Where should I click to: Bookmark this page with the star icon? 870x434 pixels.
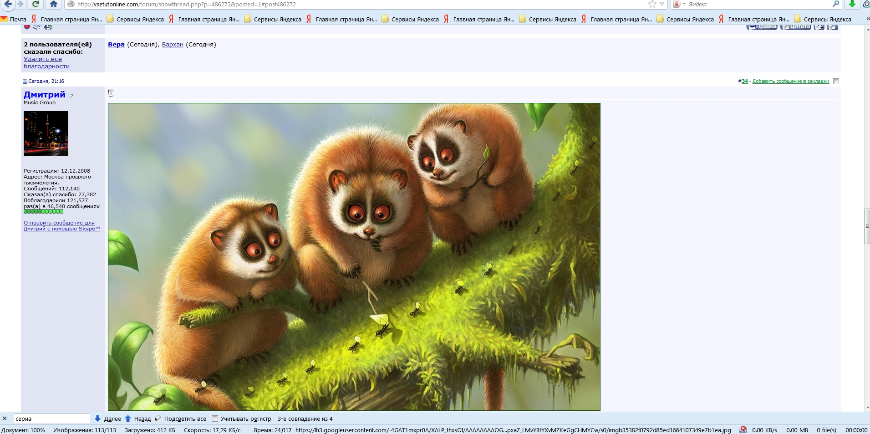pos(652,4)
